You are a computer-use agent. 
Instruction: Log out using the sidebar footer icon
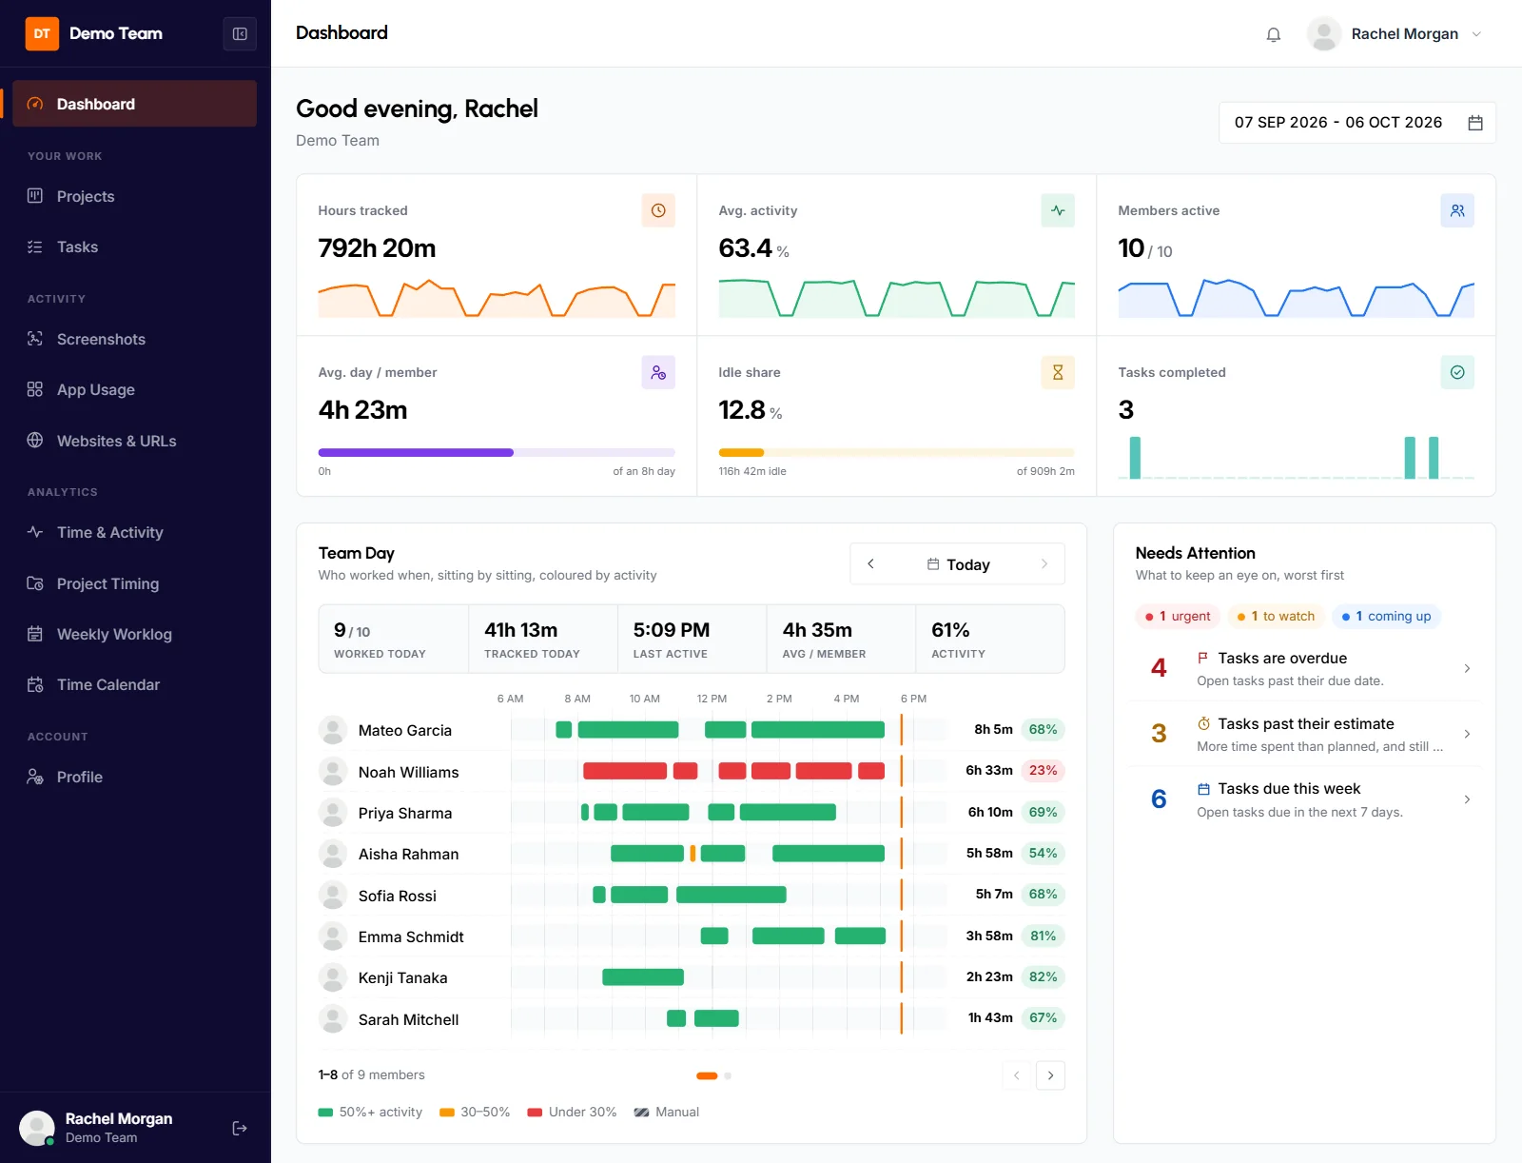[x=240, y=1128]
